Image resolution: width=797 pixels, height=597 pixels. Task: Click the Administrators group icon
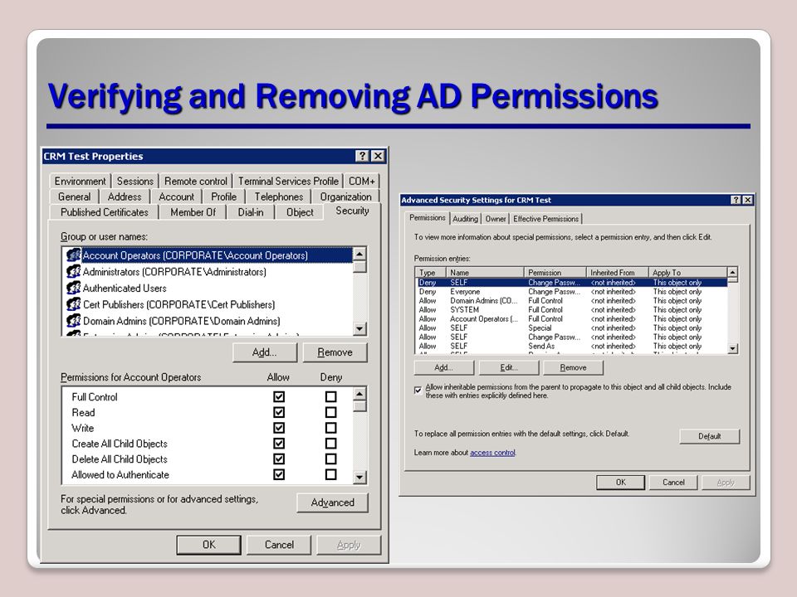[74, 272]
